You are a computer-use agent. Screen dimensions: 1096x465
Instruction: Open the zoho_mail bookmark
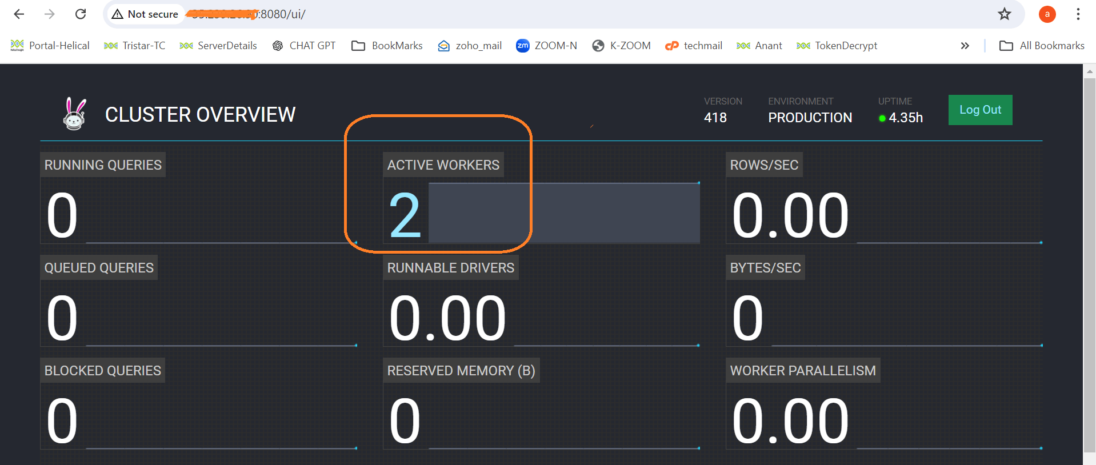coord(470,46)
